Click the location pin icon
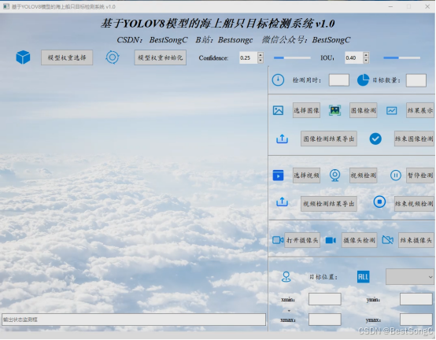The image size is (436, 340). point(286,277)
